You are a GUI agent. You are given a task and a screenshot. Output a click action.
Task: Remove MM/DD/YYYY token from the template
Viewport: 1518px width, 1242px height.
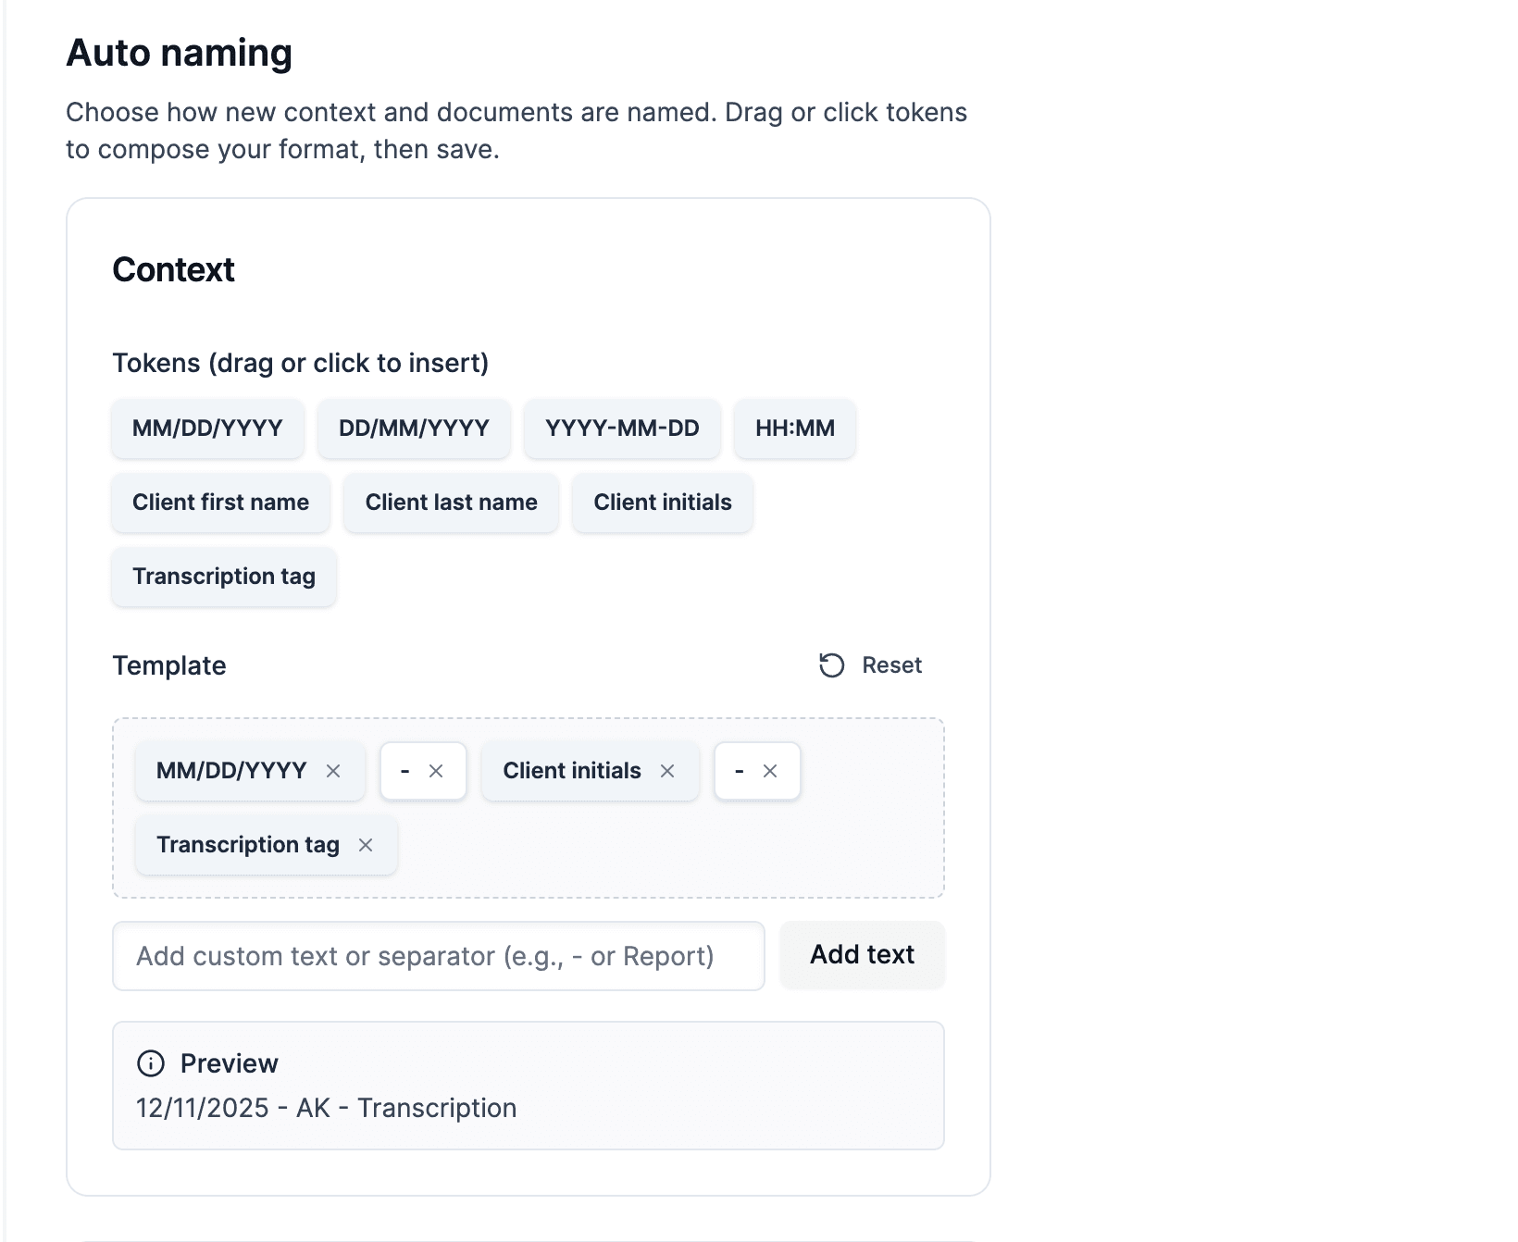(x=333, y=771)
